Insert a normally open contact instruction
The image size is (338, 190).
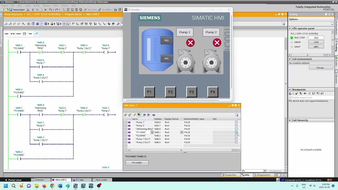coord(6,34)
